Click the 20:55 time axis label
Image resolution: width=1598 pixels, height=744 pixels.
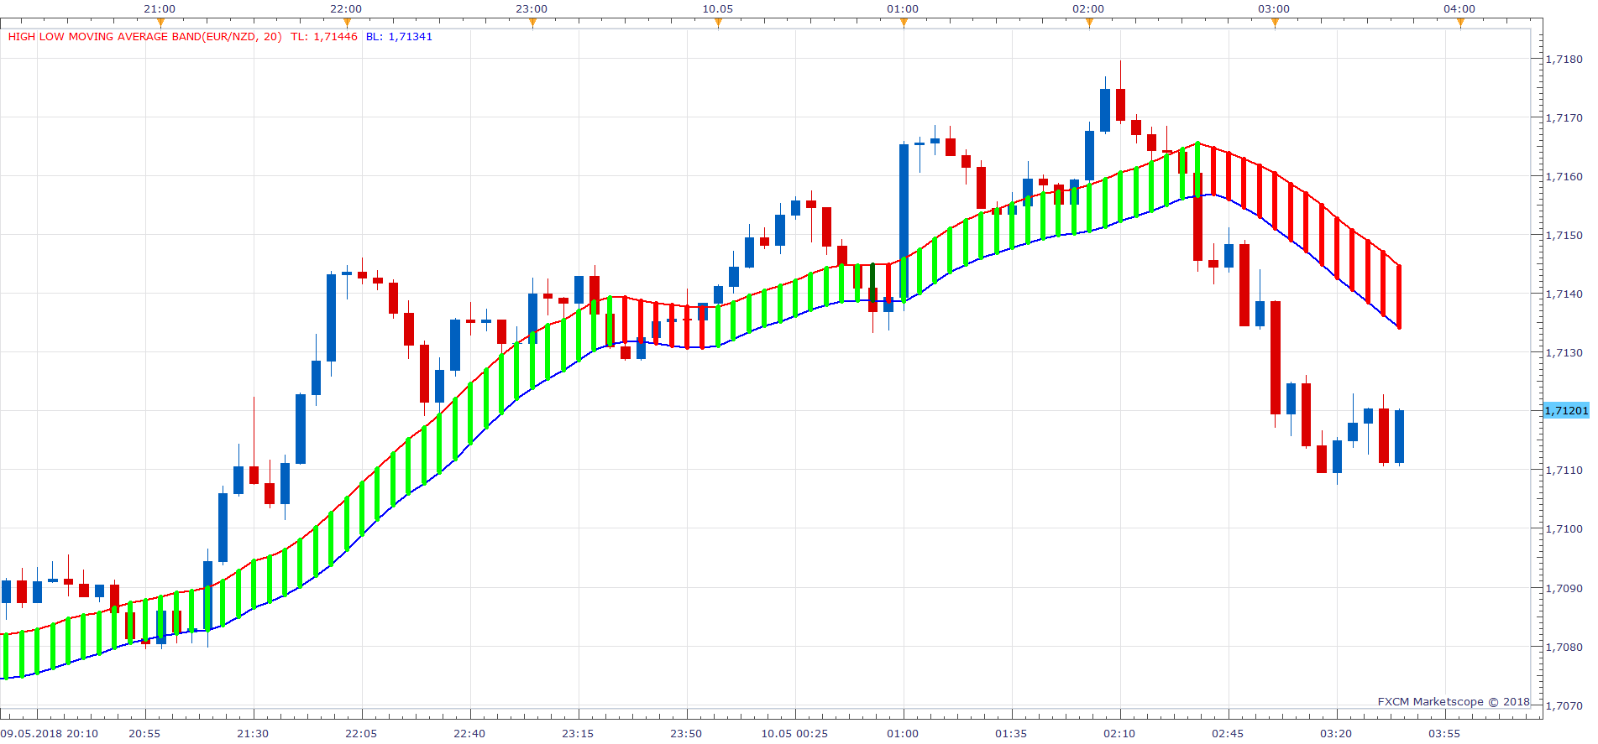144,734
